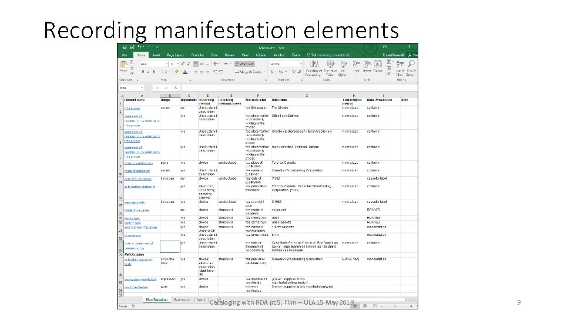Screen dimensions: 564x317
Task: Click the Insert Function fx button
Action: 175,87
